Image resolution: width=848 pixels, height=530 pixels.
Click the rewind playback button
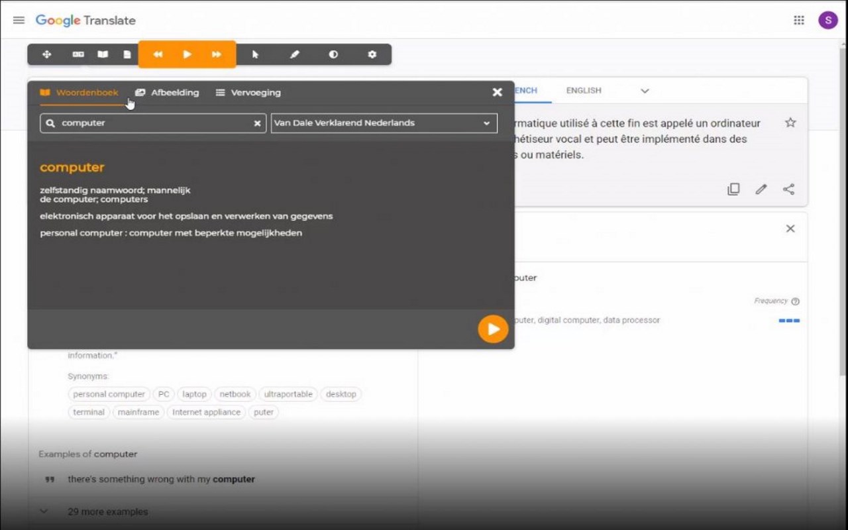158,54
